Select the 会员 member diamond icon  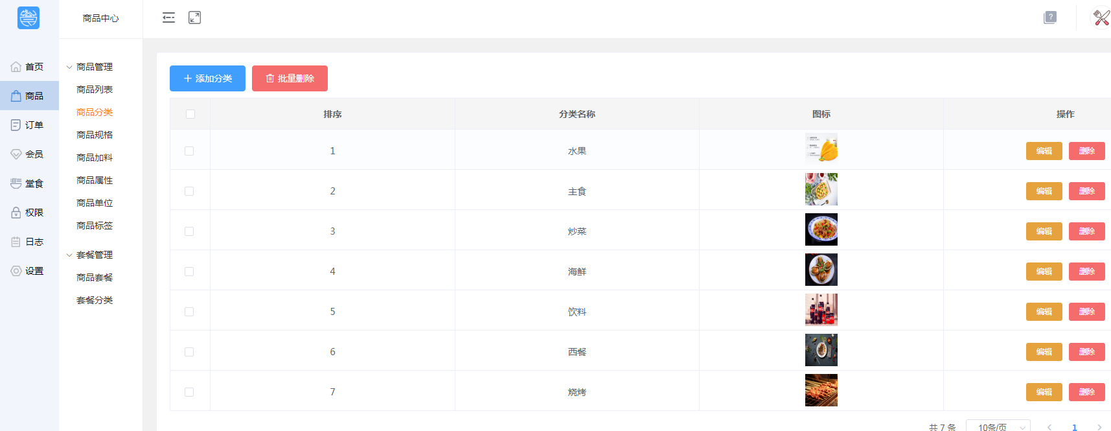point(16,154)
